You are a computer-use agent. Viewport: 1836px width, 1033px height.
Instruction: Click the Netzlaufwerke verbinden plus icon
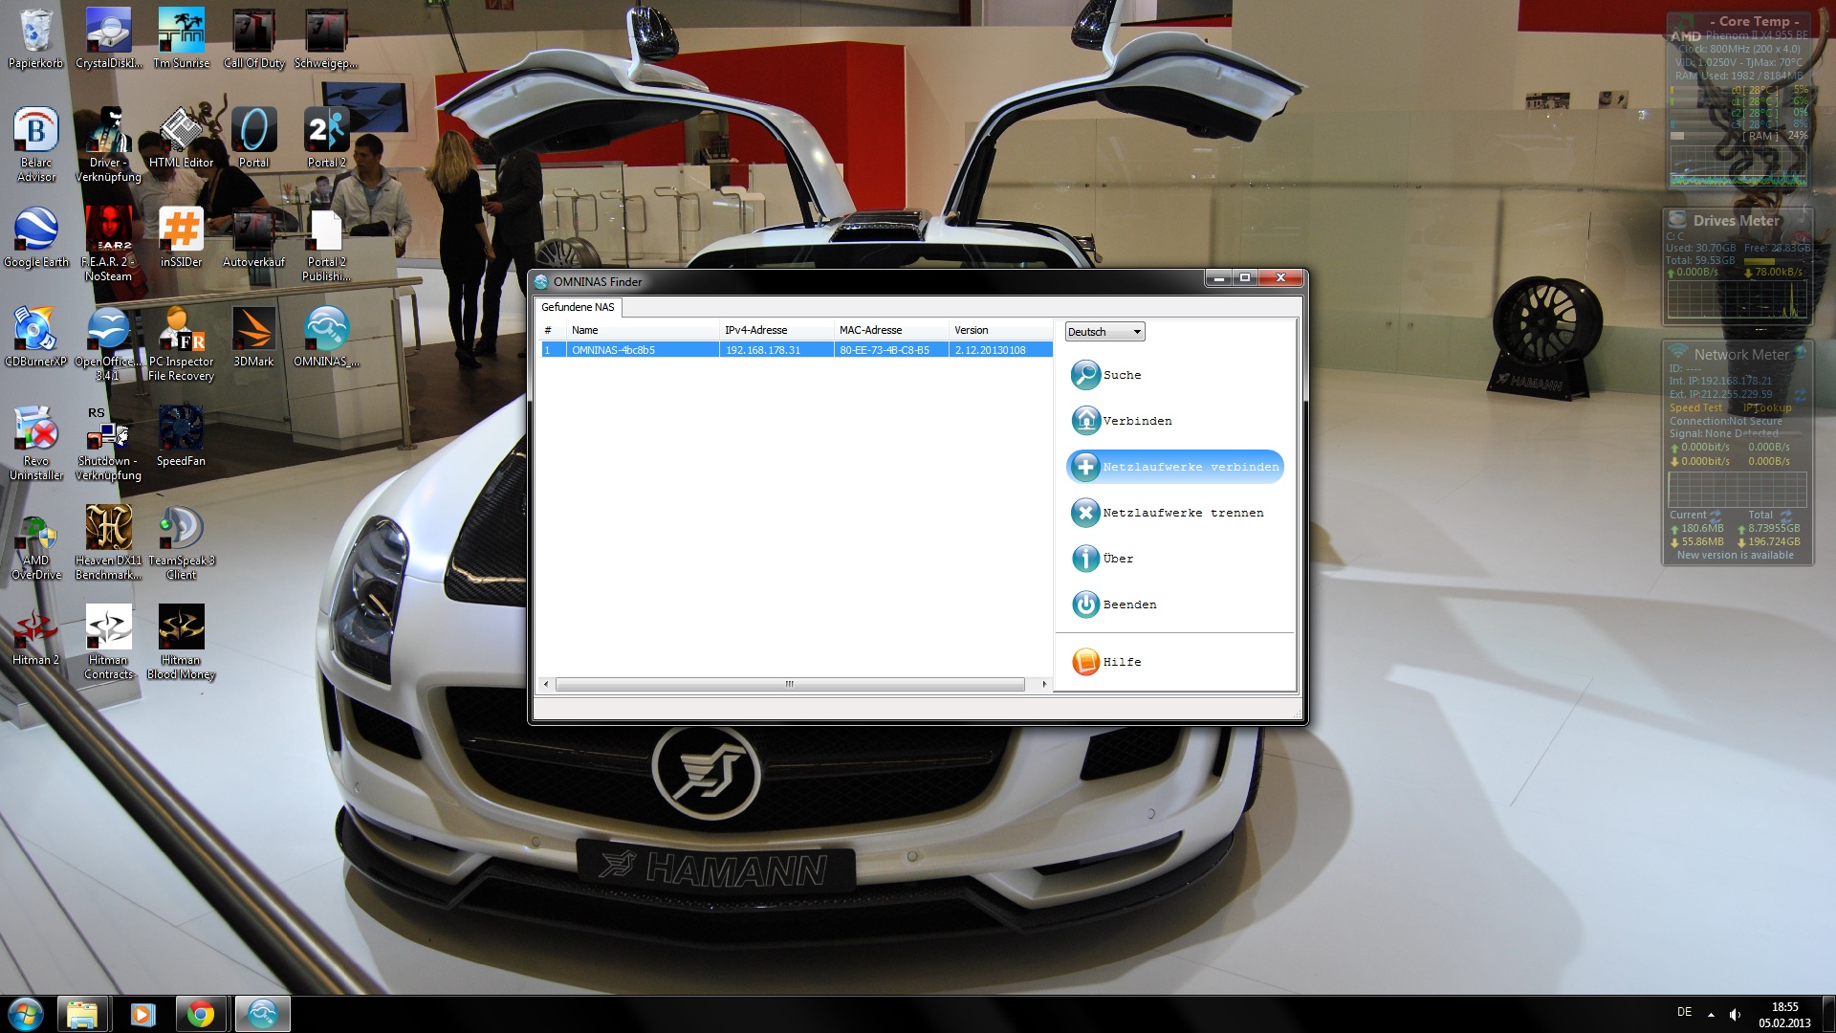(1085, 467)
